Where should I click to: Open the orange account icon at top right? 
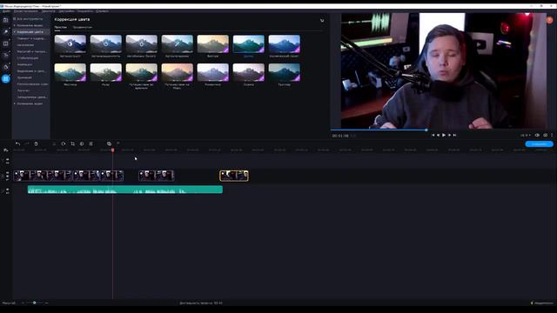click(549, 20)
